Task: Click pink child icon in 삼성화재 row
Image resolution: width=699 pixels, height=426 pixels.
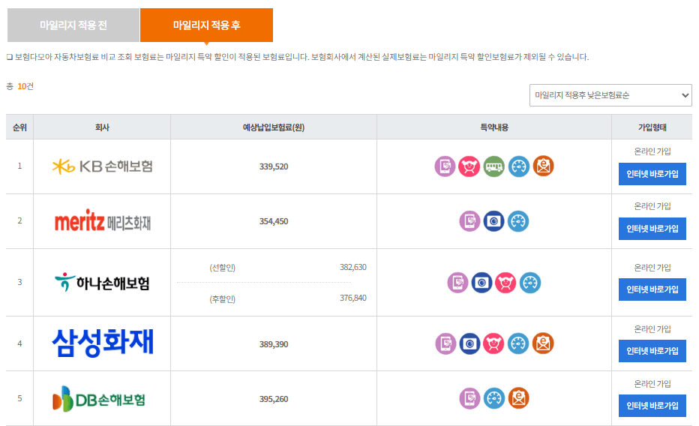Action: click(x=493, y=343)
